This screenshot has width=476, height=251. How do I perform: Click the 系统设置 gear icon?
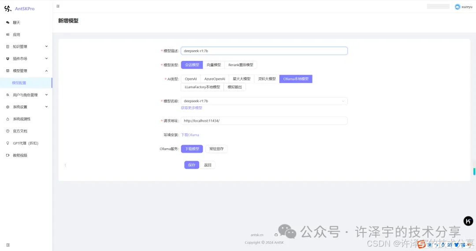coord(7,107)
